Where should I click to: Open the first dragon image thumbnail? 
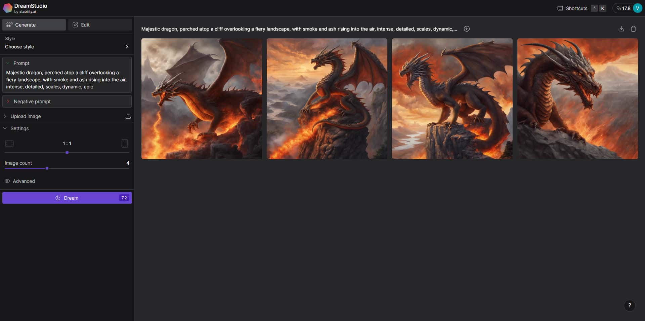click(x=202, y=98)
